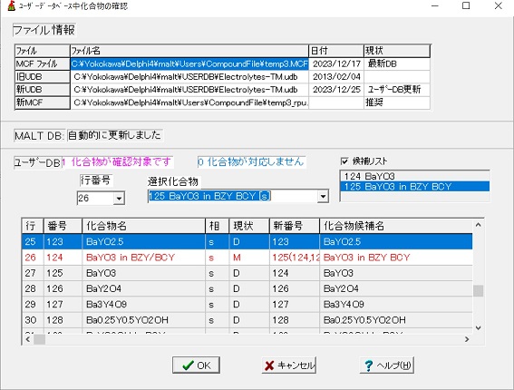Click the application icon in title bar
This screenshot has height=390, width=514.
coord(12,5)
